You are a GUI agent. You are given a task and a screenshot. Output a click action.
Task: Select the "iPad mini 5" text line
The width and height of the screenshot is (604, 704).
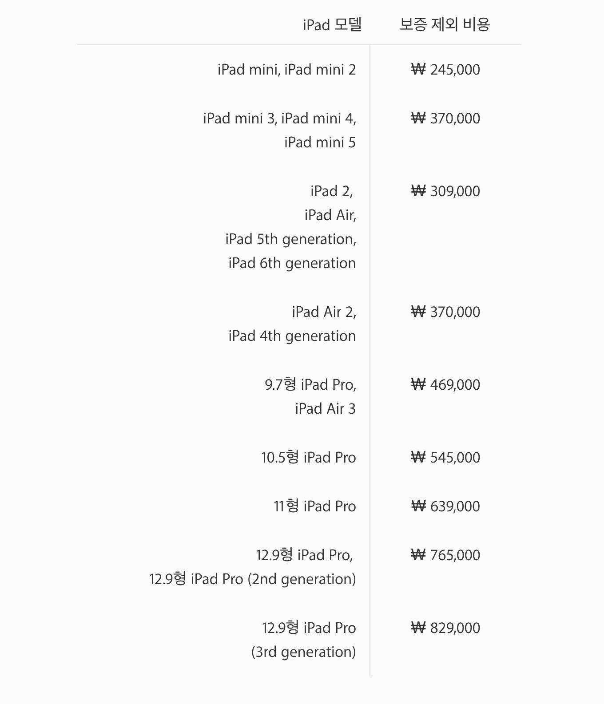(320, 142)
